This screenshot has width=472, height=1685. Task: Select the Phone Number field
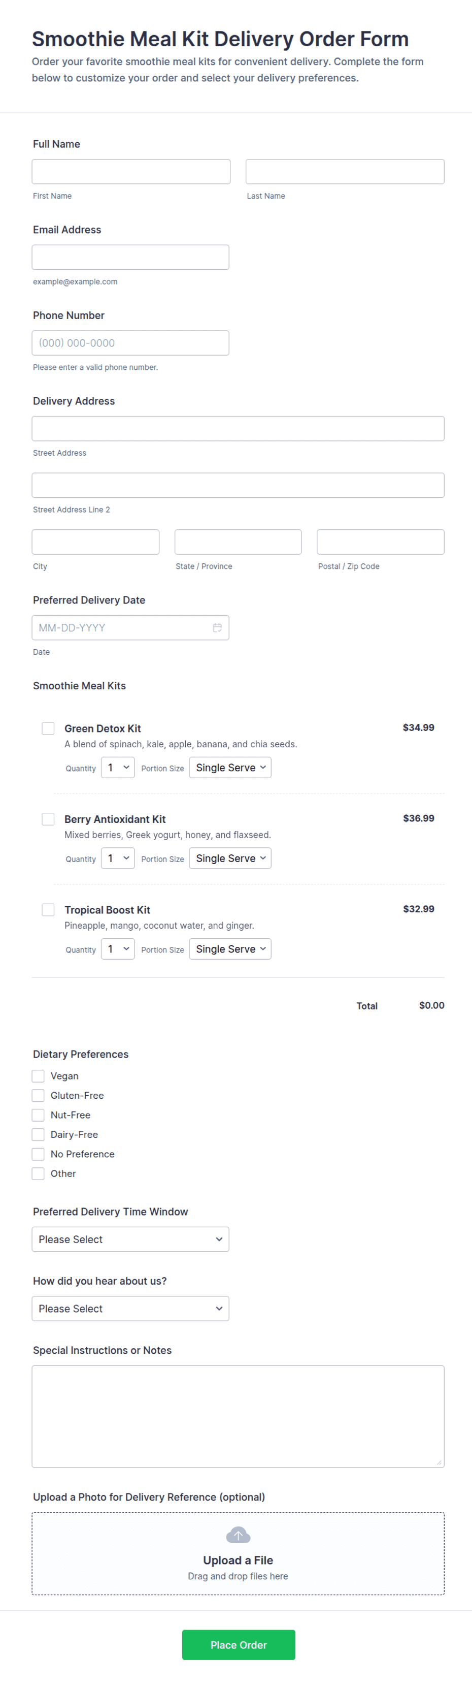(x=131, y=343)
